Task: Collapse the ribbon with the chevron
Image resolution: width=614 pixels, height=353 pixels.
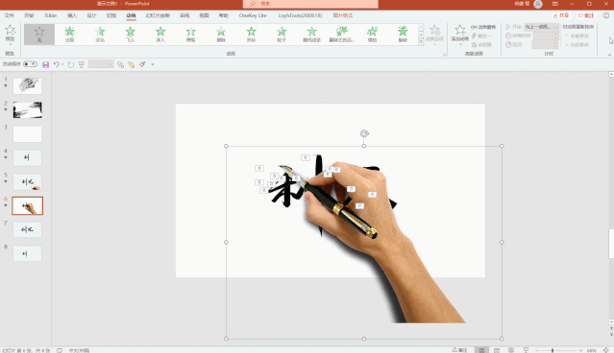Action: pyautogui.click(x=609, y=55)
